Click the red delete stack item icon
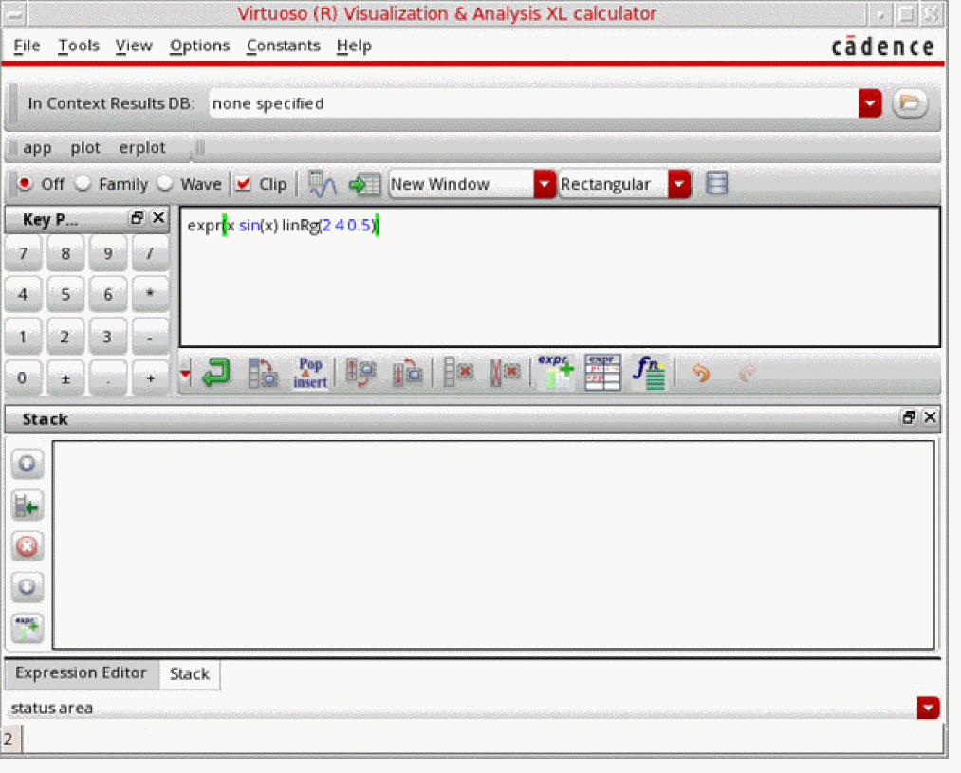Viewport: 961px width, 773px height. (x=27, y=546)
